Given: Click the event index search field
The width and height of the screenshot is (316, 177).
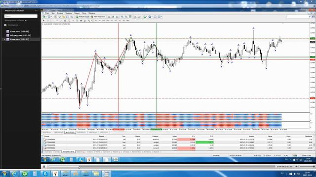Looking at the screenshot, I should (x=21, y=16).
